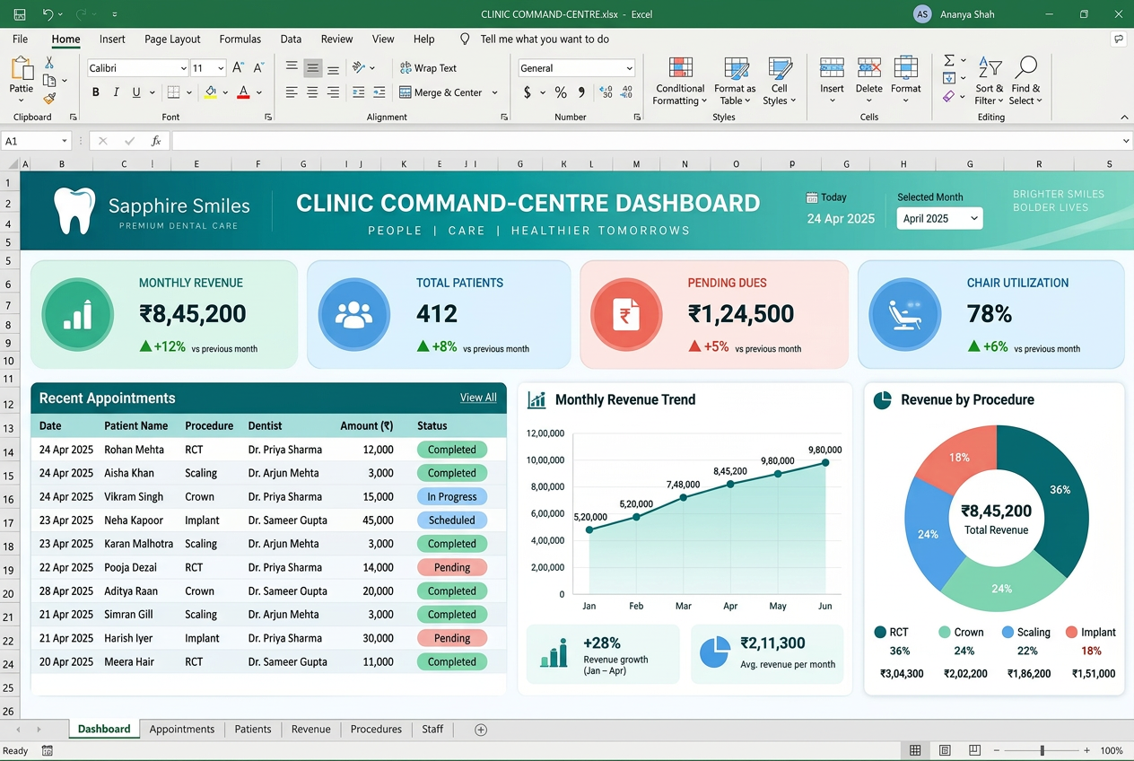This screenshot has width=1134, height=761.
Task: Click the Clear eraser icon
Action: click(x=949, y=96)
